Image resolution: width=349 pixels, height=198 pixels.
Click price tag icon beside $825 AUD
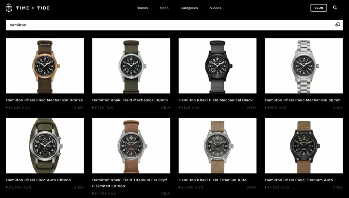pyautogui.click(x=179, y=107)
